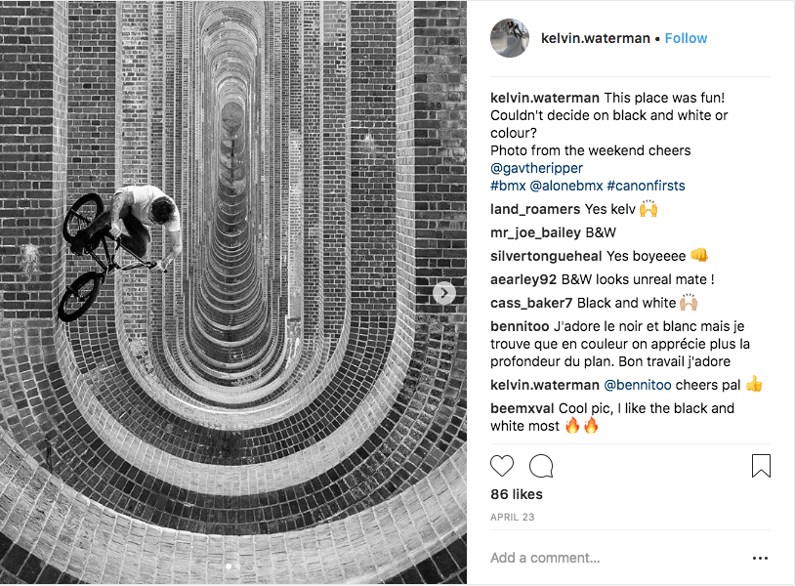View the land_roamers commenter profile

click(535, 209)
